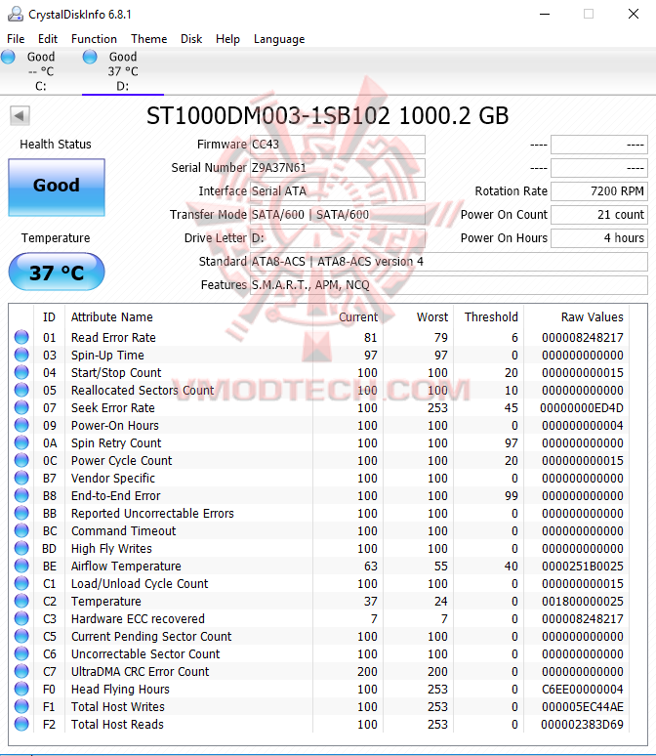Click the status orb for Power-On Hours row

coord(21,425)
